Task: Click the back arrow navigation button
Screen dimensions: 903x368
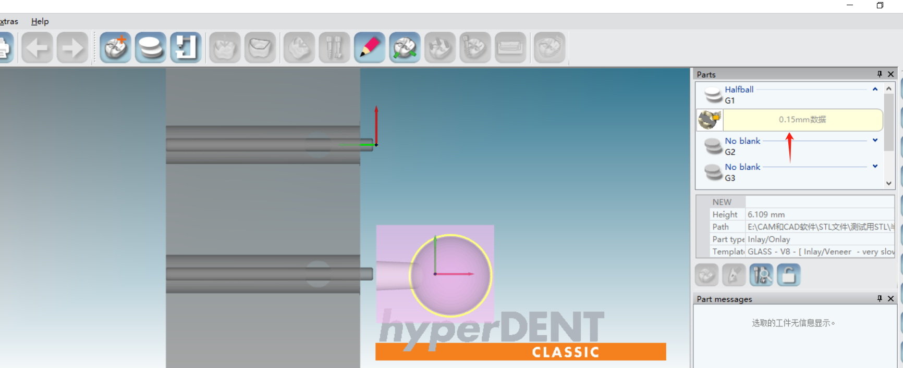Action: pos(37,48)
